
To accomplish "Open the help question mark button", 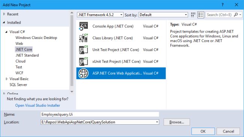I will (223, 5).
